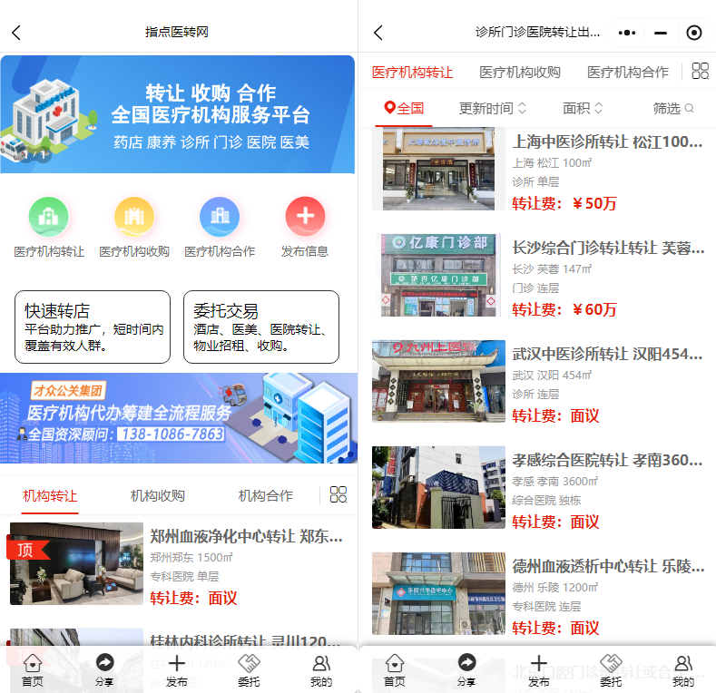Tap the 转让 收购 合作 top banner
Viewport: 716px width, 693px height.
(178, 114)
